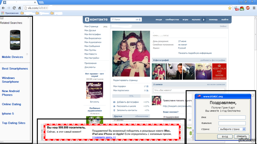257x144 pixels.
Task: Open the игры header menu
Action: (185, 19)
